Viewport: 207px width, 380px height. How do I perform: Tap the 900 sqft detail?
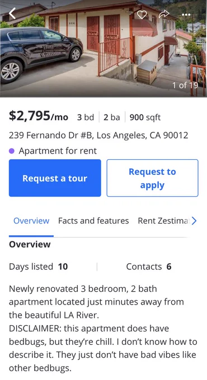coord(145,117)
